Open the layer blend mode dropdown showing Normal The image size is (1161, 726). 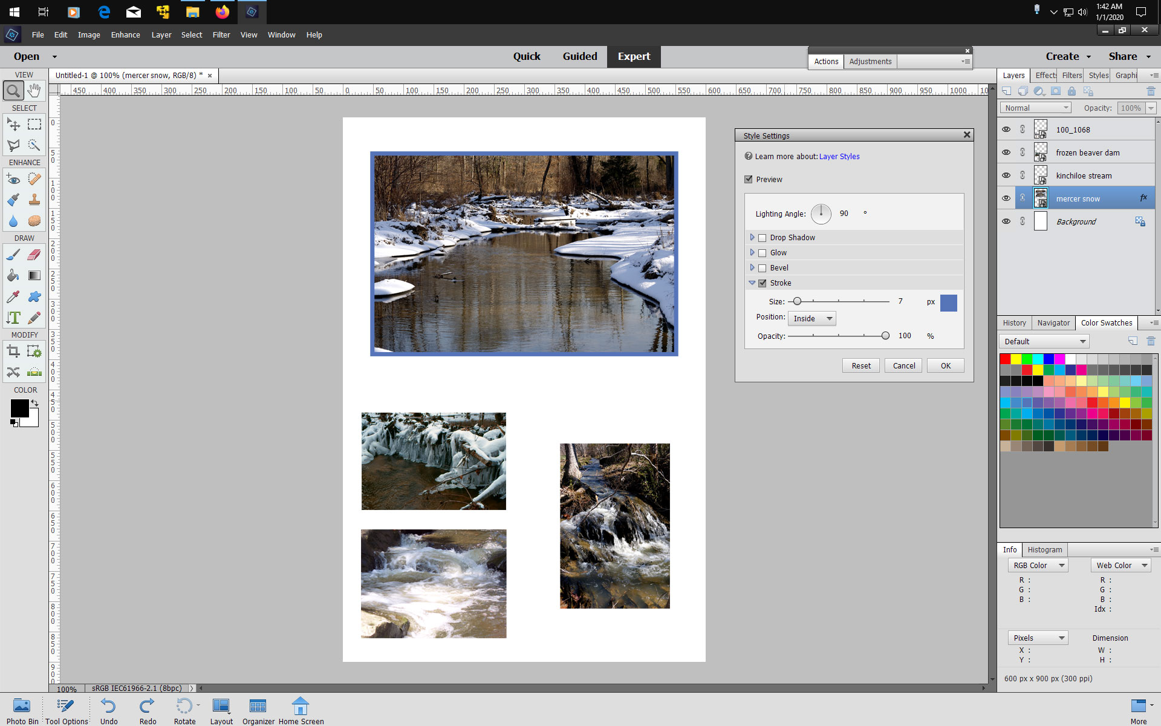click(1035, 108)
